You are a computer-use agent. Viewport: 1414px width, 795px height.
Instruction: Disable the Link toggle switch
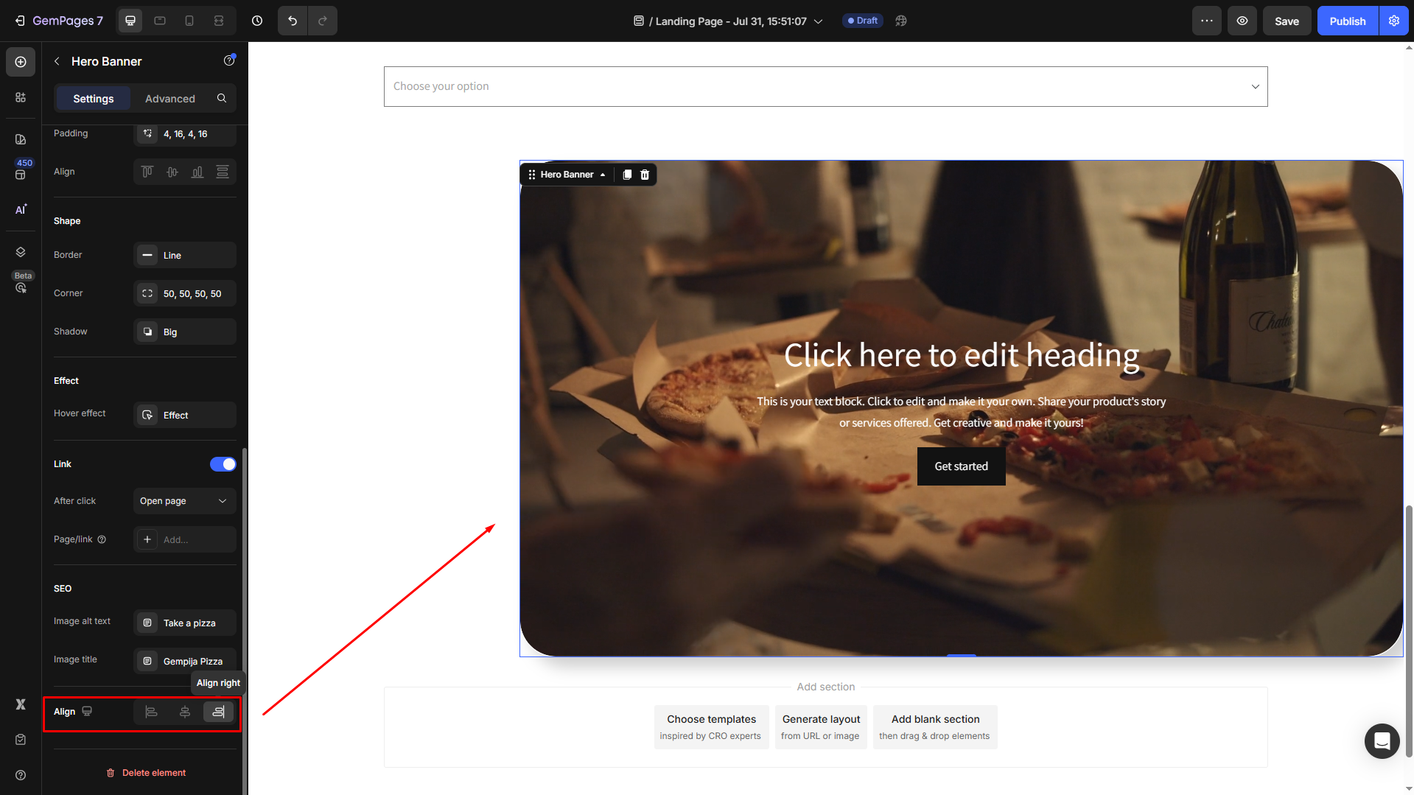pyautogui.click(x=223, y=464)
